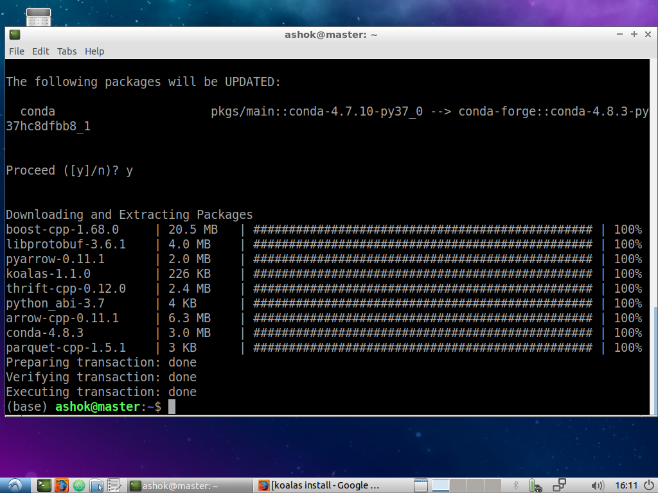The width and height of the screenshot is (658, 493).
Task: Click the pyarrow-0.11.1 package name
Action: click(55, 259)
